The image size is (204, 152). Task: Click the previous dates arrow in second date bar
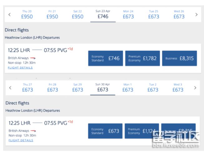point(10,88)
